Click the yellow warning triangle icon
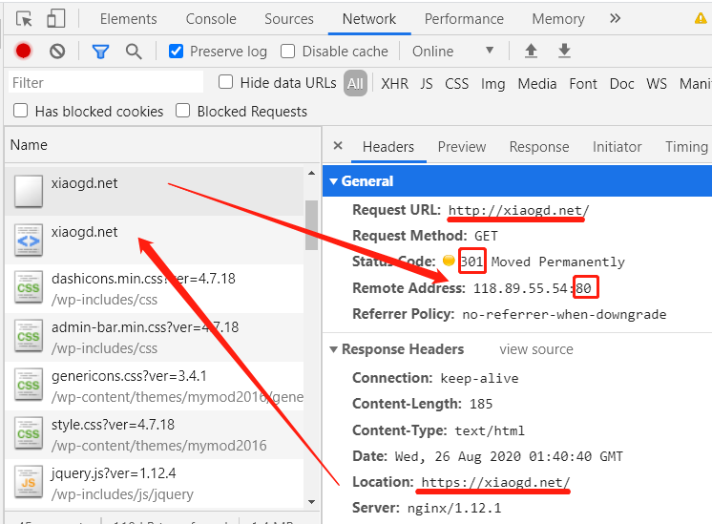 point(702,18)
